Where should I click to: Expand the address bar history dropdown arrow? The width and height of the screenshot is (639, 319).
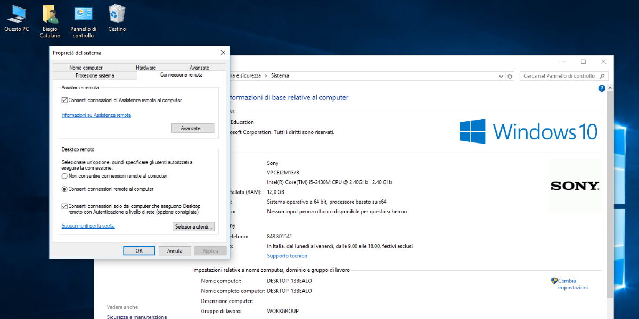coord(501,76)
